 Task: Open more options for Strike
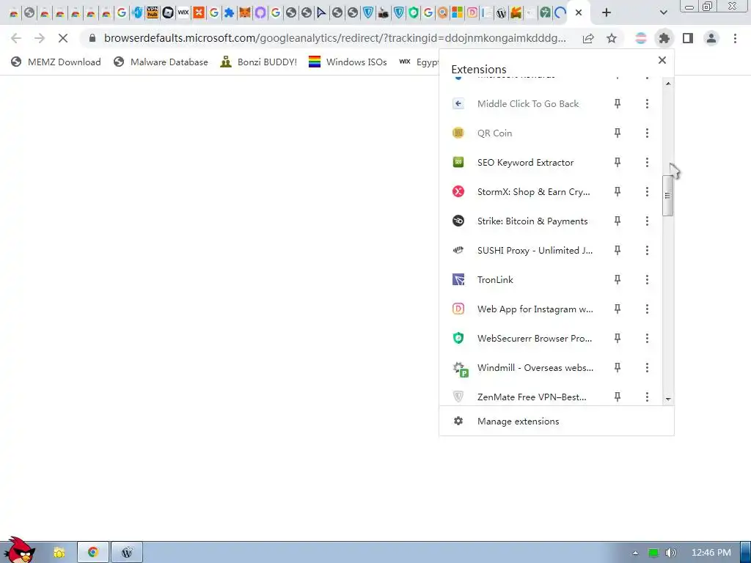tap(647, 221)
